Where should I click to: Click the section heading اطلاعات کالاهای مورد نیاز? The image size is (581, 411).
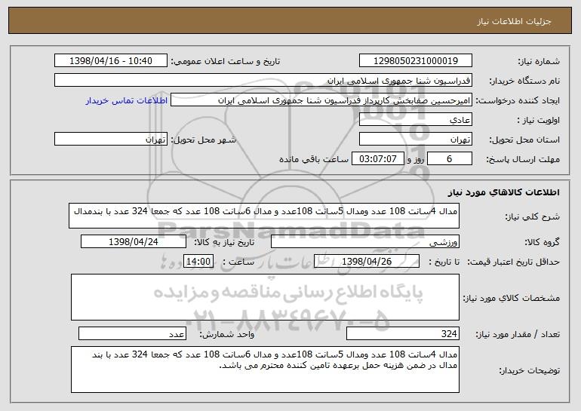point(503,192)
